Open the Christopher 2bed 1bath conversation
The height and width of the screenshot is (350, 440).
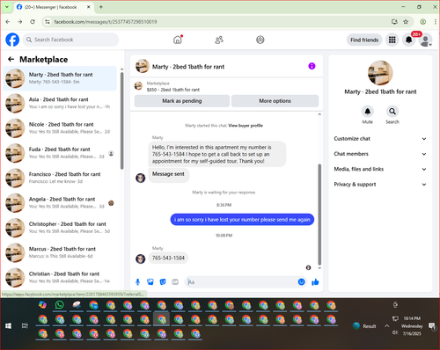tap(60, 228)
